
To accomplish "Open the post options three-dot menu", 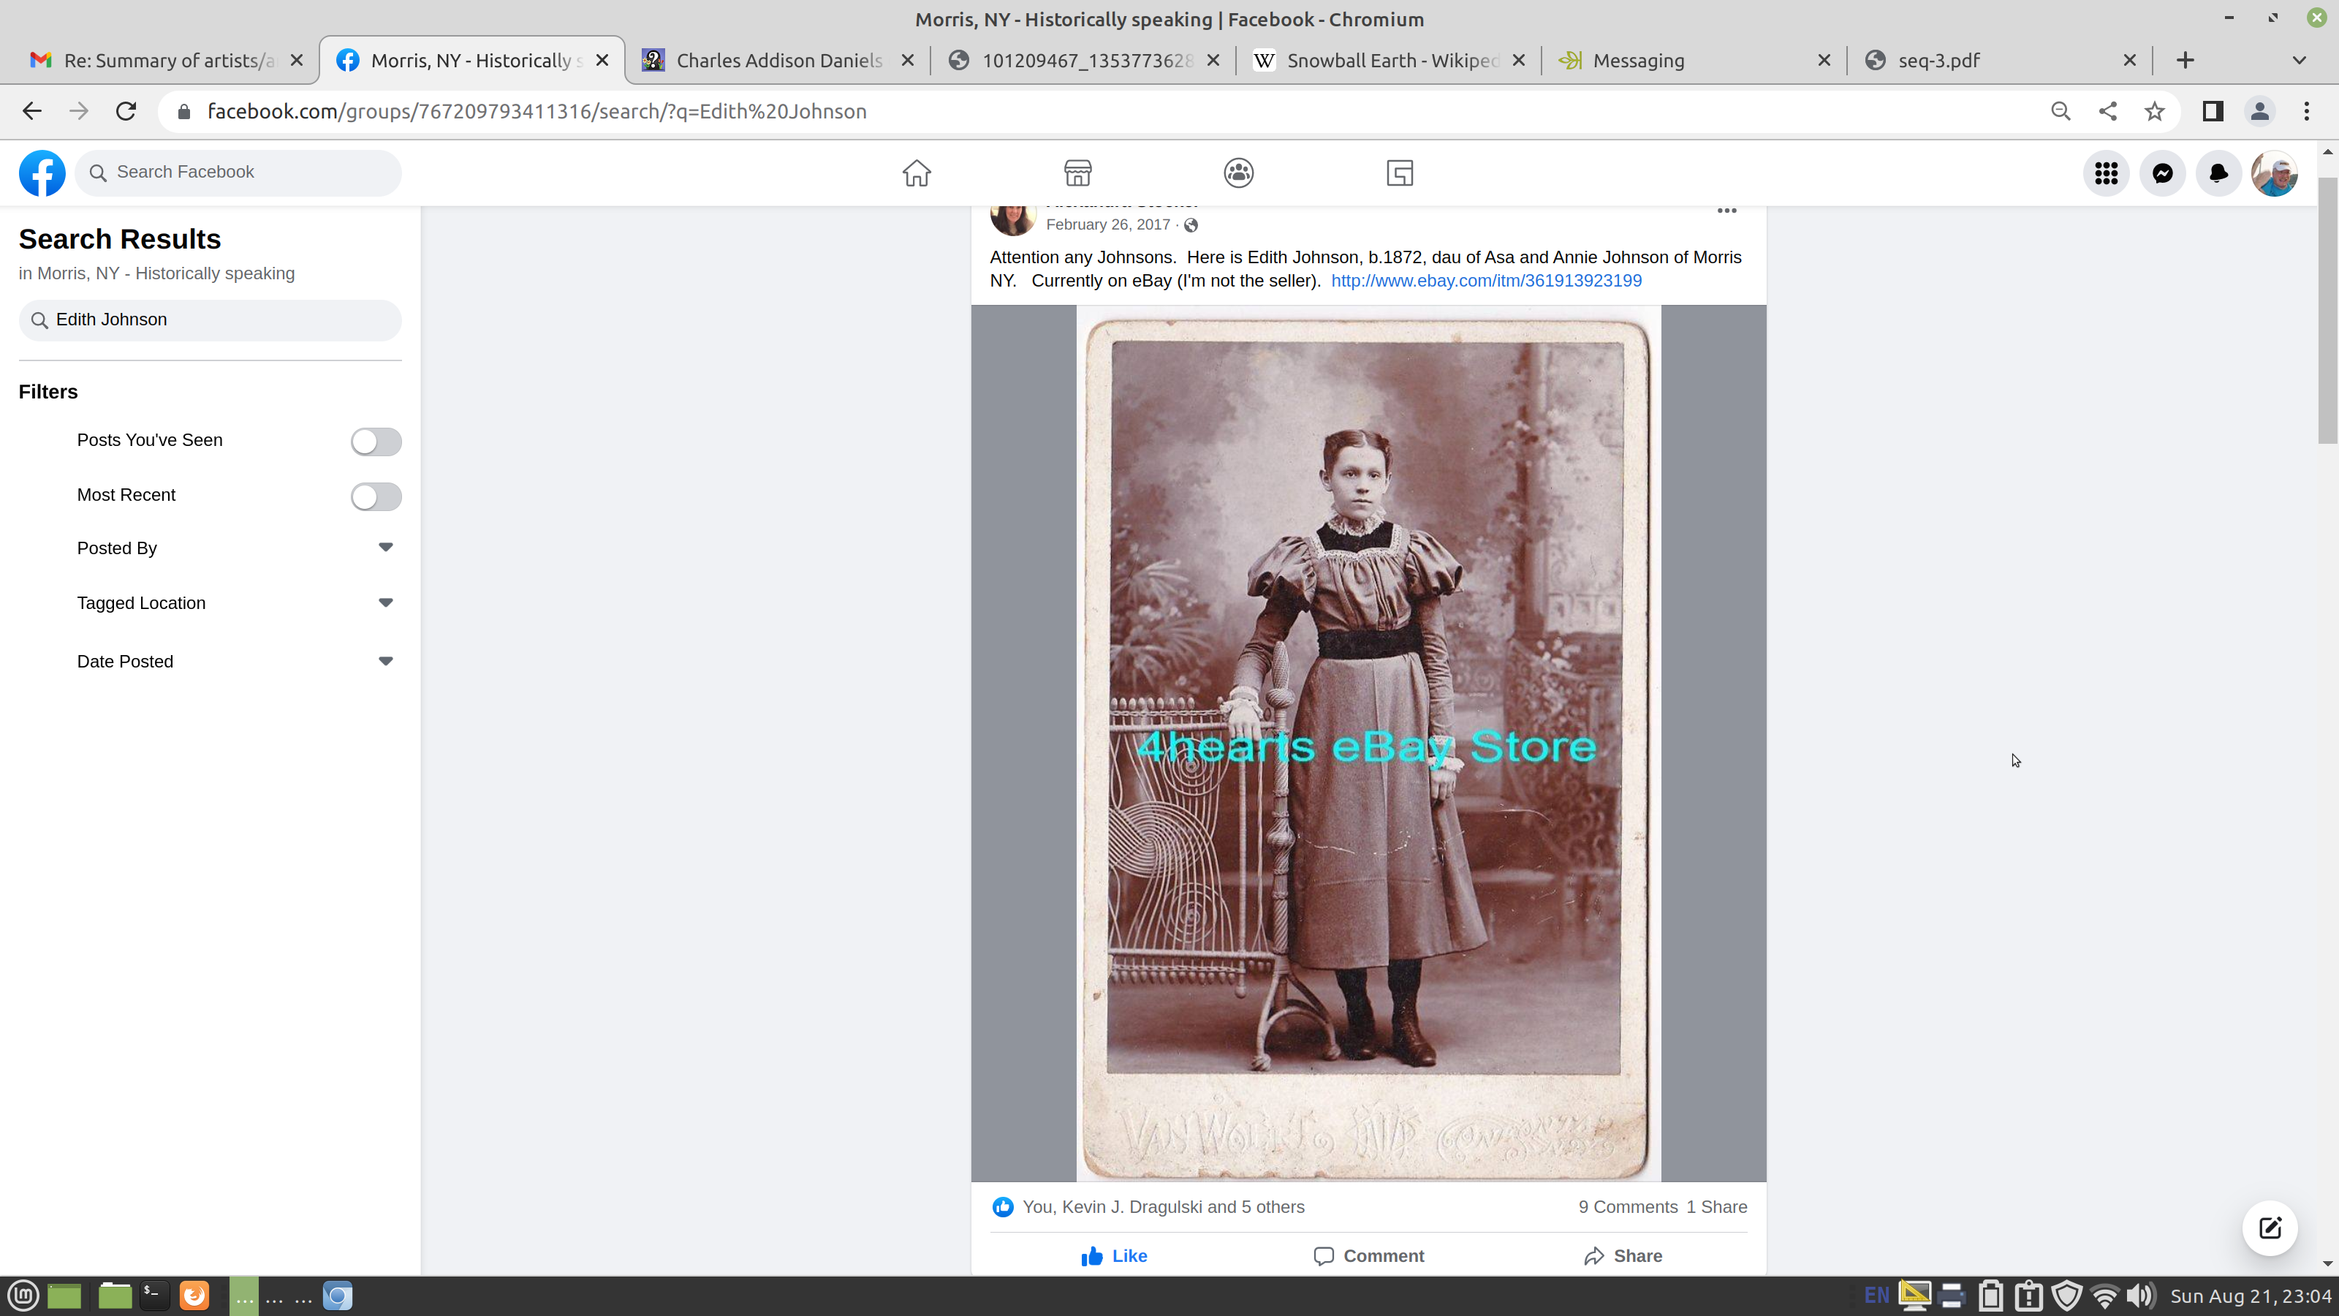I will pos(1726,211).
